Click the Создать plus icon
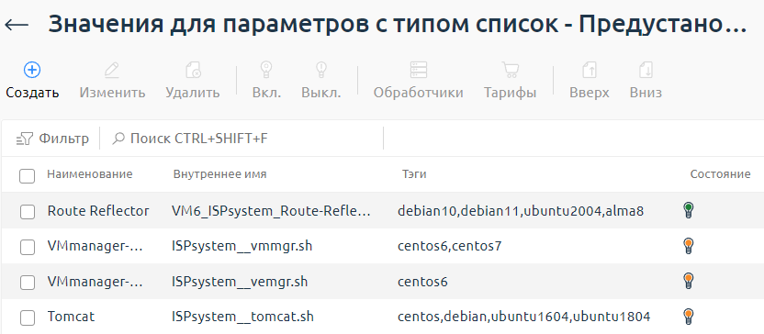Image resolution: width=764 pixels, height=334 pixels. click(x=32, y=70)
